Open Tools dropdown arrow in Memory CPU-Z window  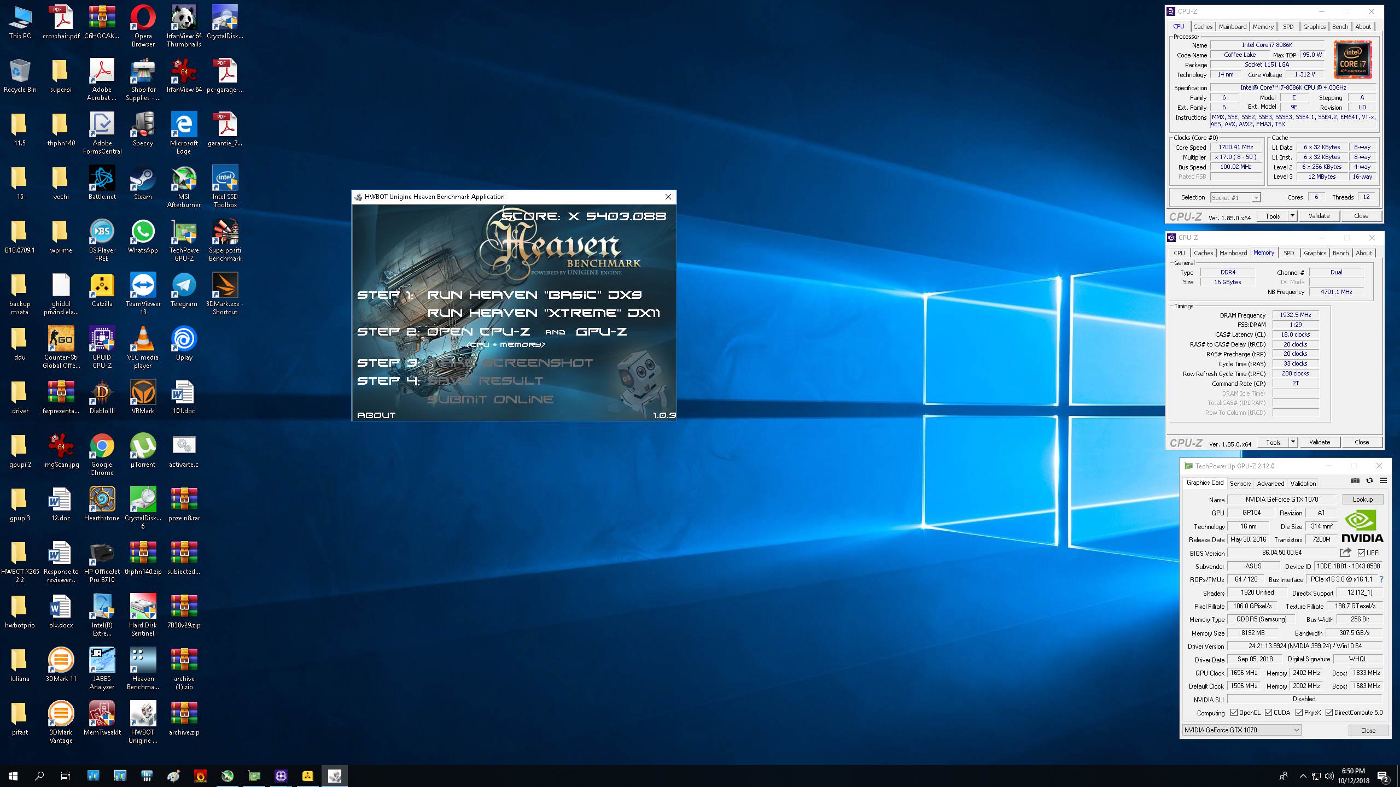(1292, 442)
